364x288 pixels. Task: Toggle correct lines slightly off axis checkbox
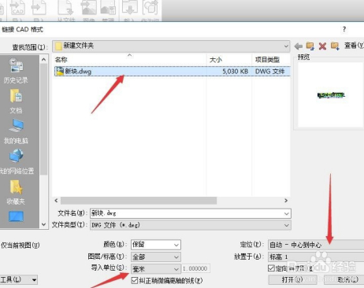[135, 280]
